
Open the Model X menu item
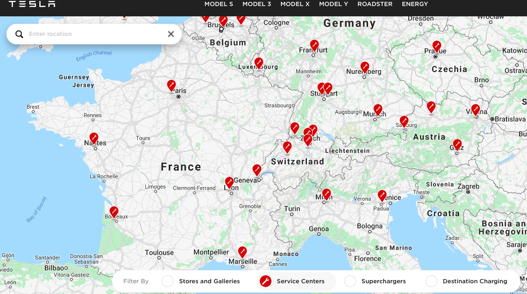[295, 4]
